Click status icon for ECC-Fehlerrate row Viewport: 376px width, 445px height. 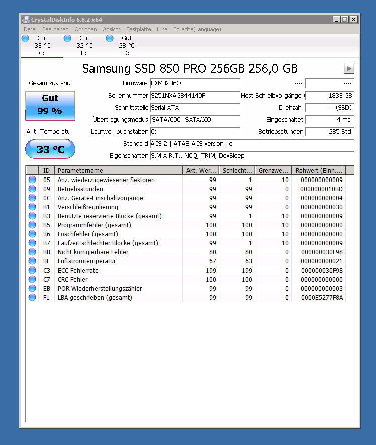tap(32, 270)
